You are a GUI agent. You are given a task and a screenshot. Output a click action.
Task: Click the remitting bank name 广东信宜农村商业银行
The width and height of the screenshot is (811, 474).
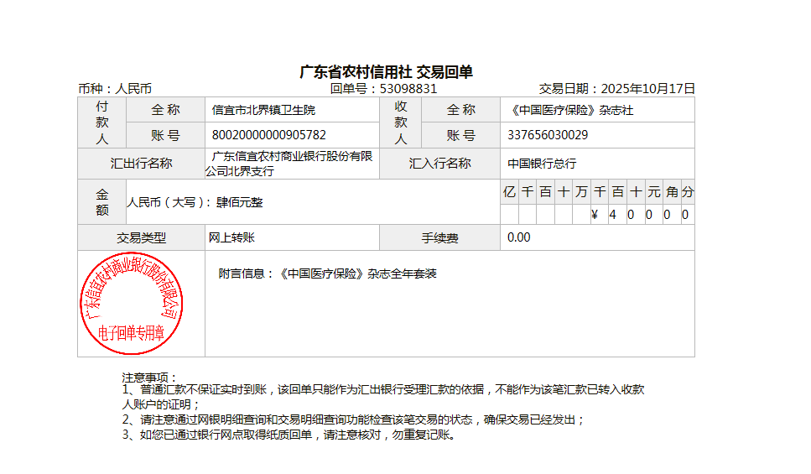coord(292,157)
